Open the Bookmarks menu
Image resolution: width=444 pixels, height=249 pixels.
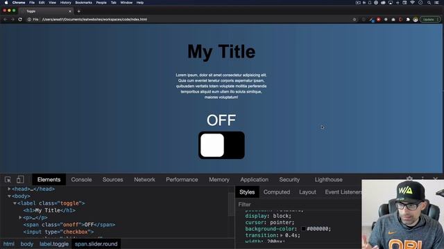pos(83,3)
